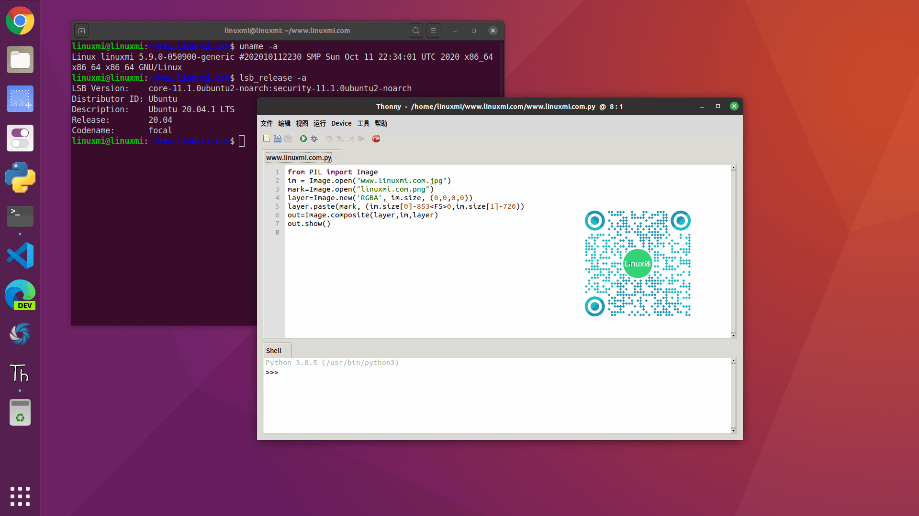Open the 视图 menu in Thonny
This screenshot has width=919, height=516.
[x=302, y=123]
